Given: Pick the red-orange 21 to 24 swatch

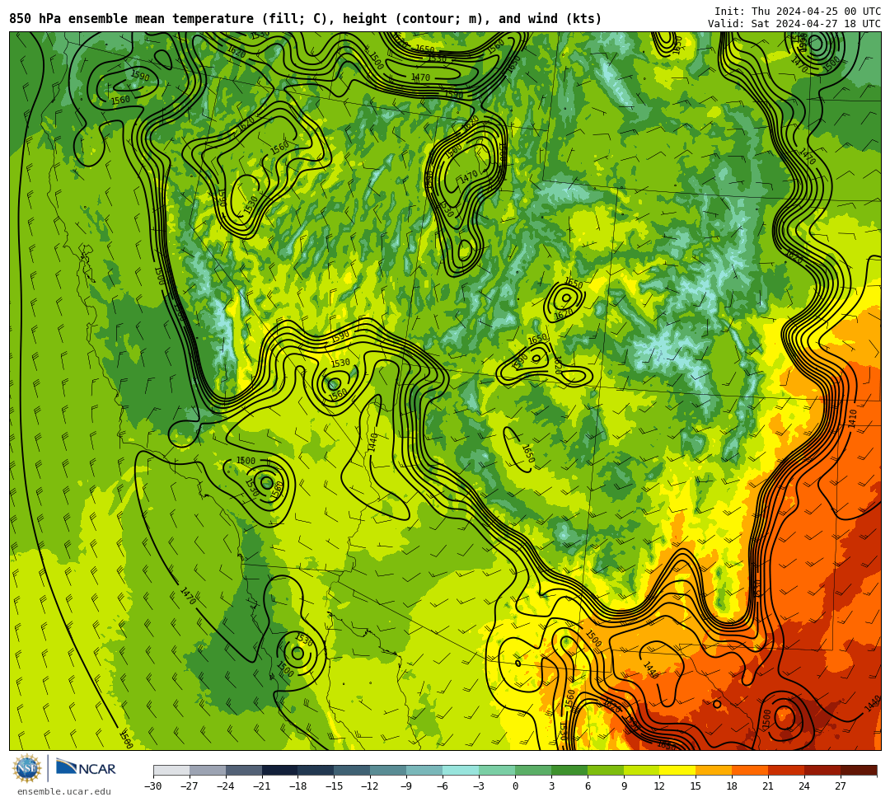Looking at the screenshot, I should 787,770.
